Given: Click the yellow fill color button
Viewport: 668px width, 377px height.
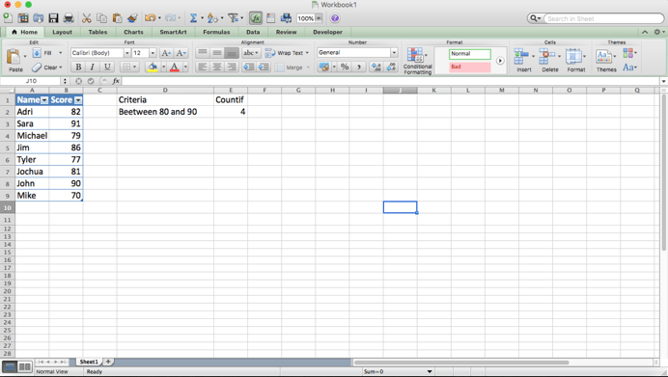Looking at the screenshot, I should 153,67.
